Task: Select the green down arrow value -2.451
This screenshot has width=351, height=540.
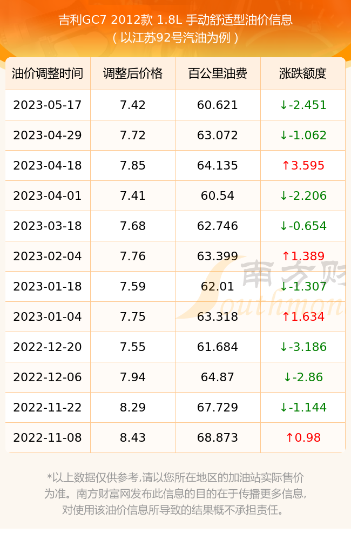Action: (303, 105)
